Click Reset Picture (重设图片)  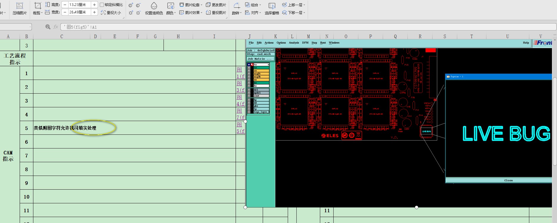coord(216,13)
